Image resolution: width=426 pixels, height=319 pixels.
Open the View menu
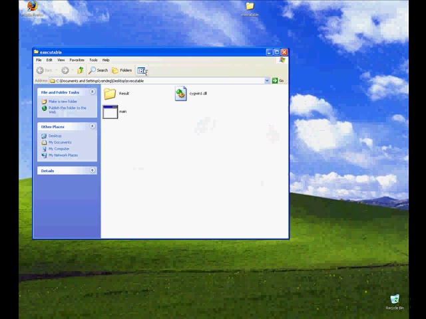pyautogui.click(x=61, y=60)
